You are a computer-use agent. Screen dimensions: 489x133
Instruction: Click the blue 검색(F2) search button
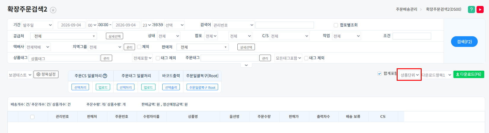pos(464,42)
